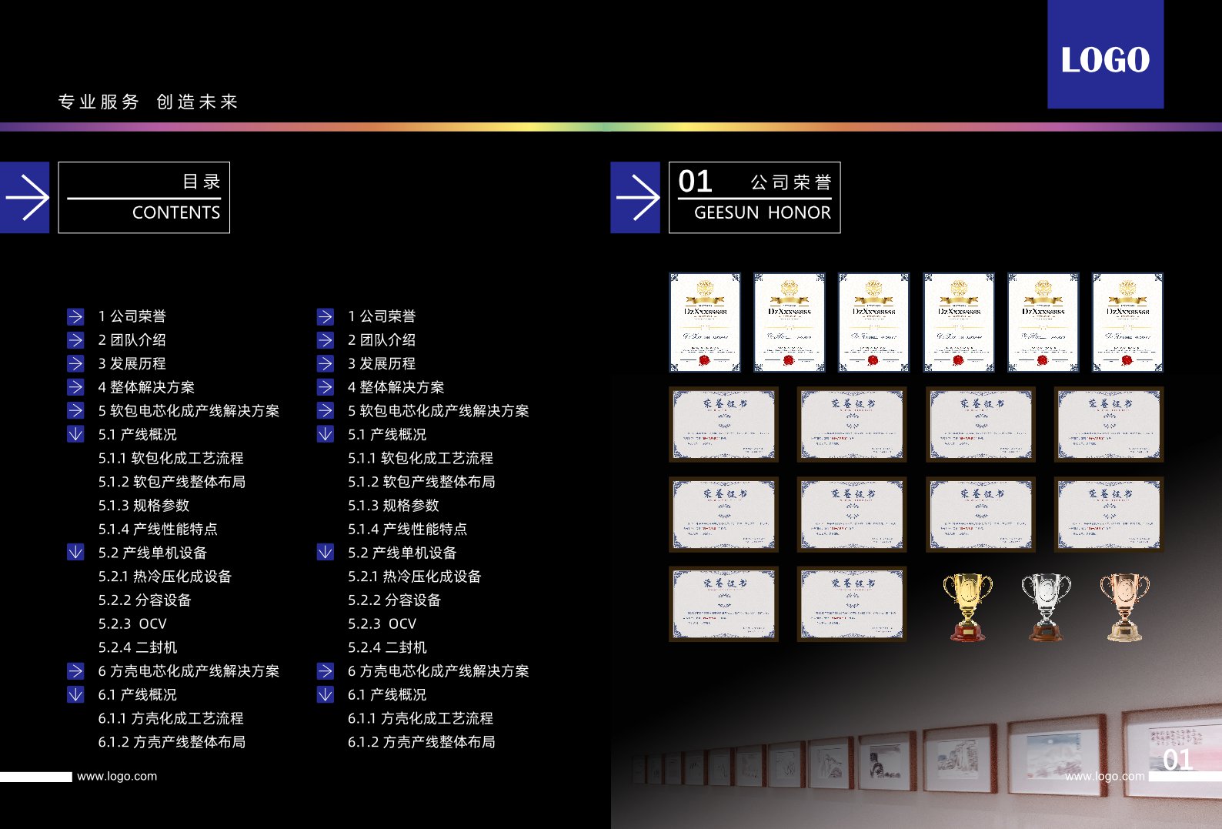Select the bronze trophy
1222x829 pixels.
coord(1124,607)
